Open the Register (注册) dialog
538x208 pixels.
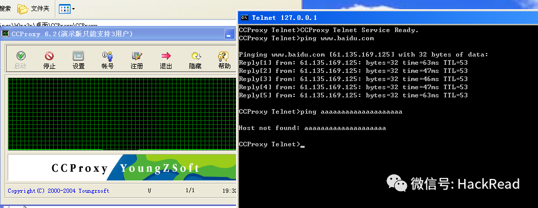137,61
